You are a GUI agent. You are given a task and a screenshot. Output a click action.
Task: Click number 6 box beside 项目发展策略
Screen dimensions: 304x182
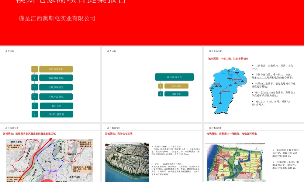[x=35, y=114]
